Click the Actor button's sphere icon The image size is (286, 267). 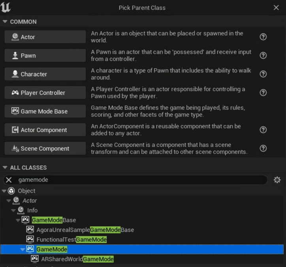[15, 37]
